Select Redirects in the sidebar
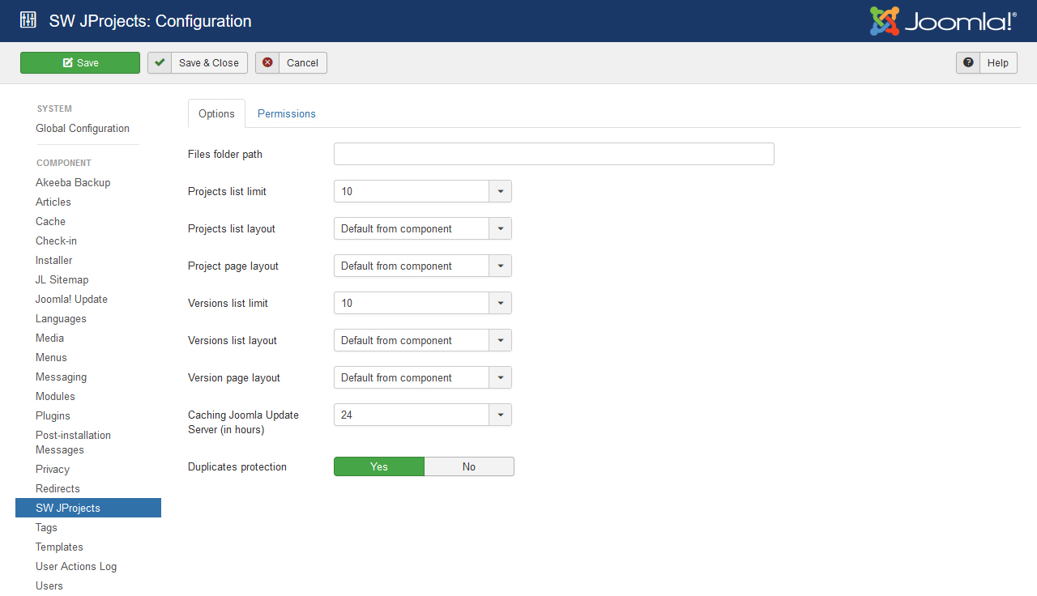 [x=58, y=488]
